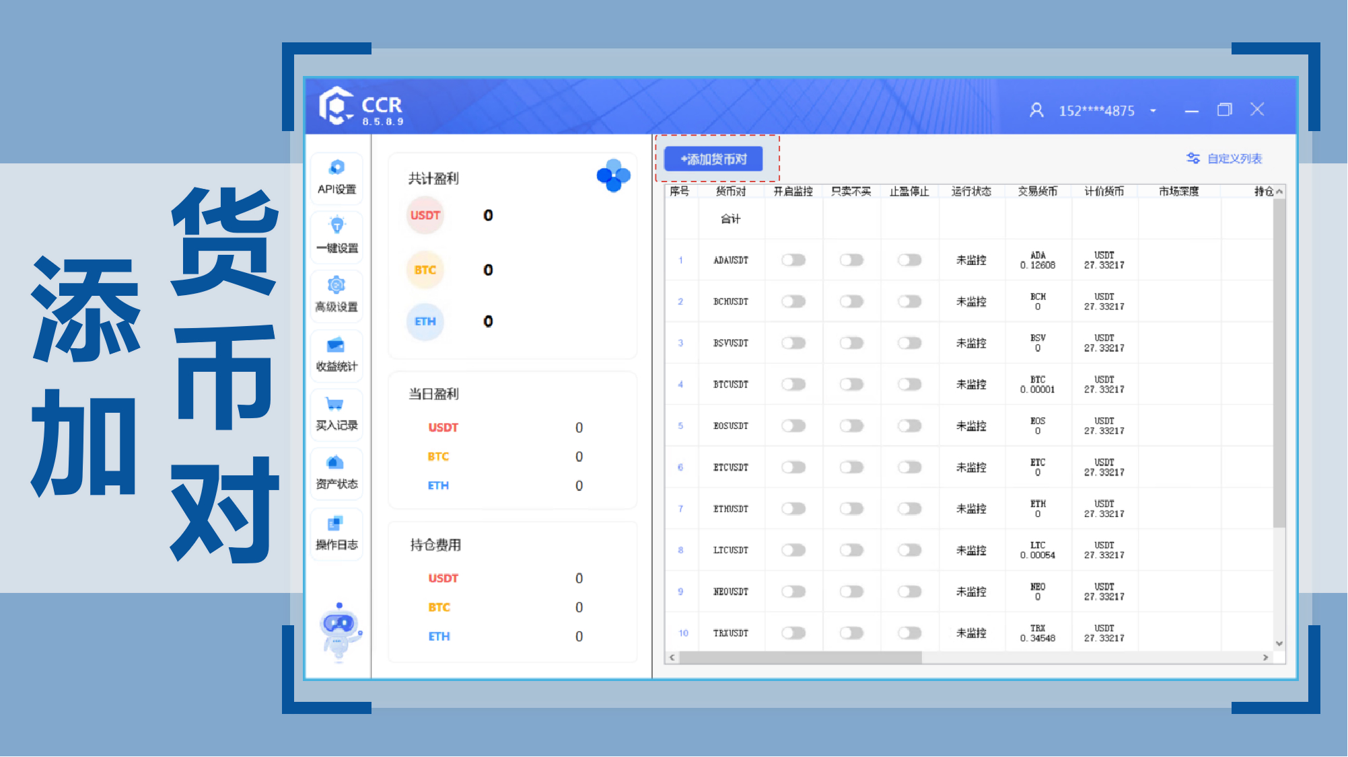The width and height of the screenshot is (1348, 757).
Task: Toggle 只卖不买 for BTCUSDT row
Action: [851, 385]
